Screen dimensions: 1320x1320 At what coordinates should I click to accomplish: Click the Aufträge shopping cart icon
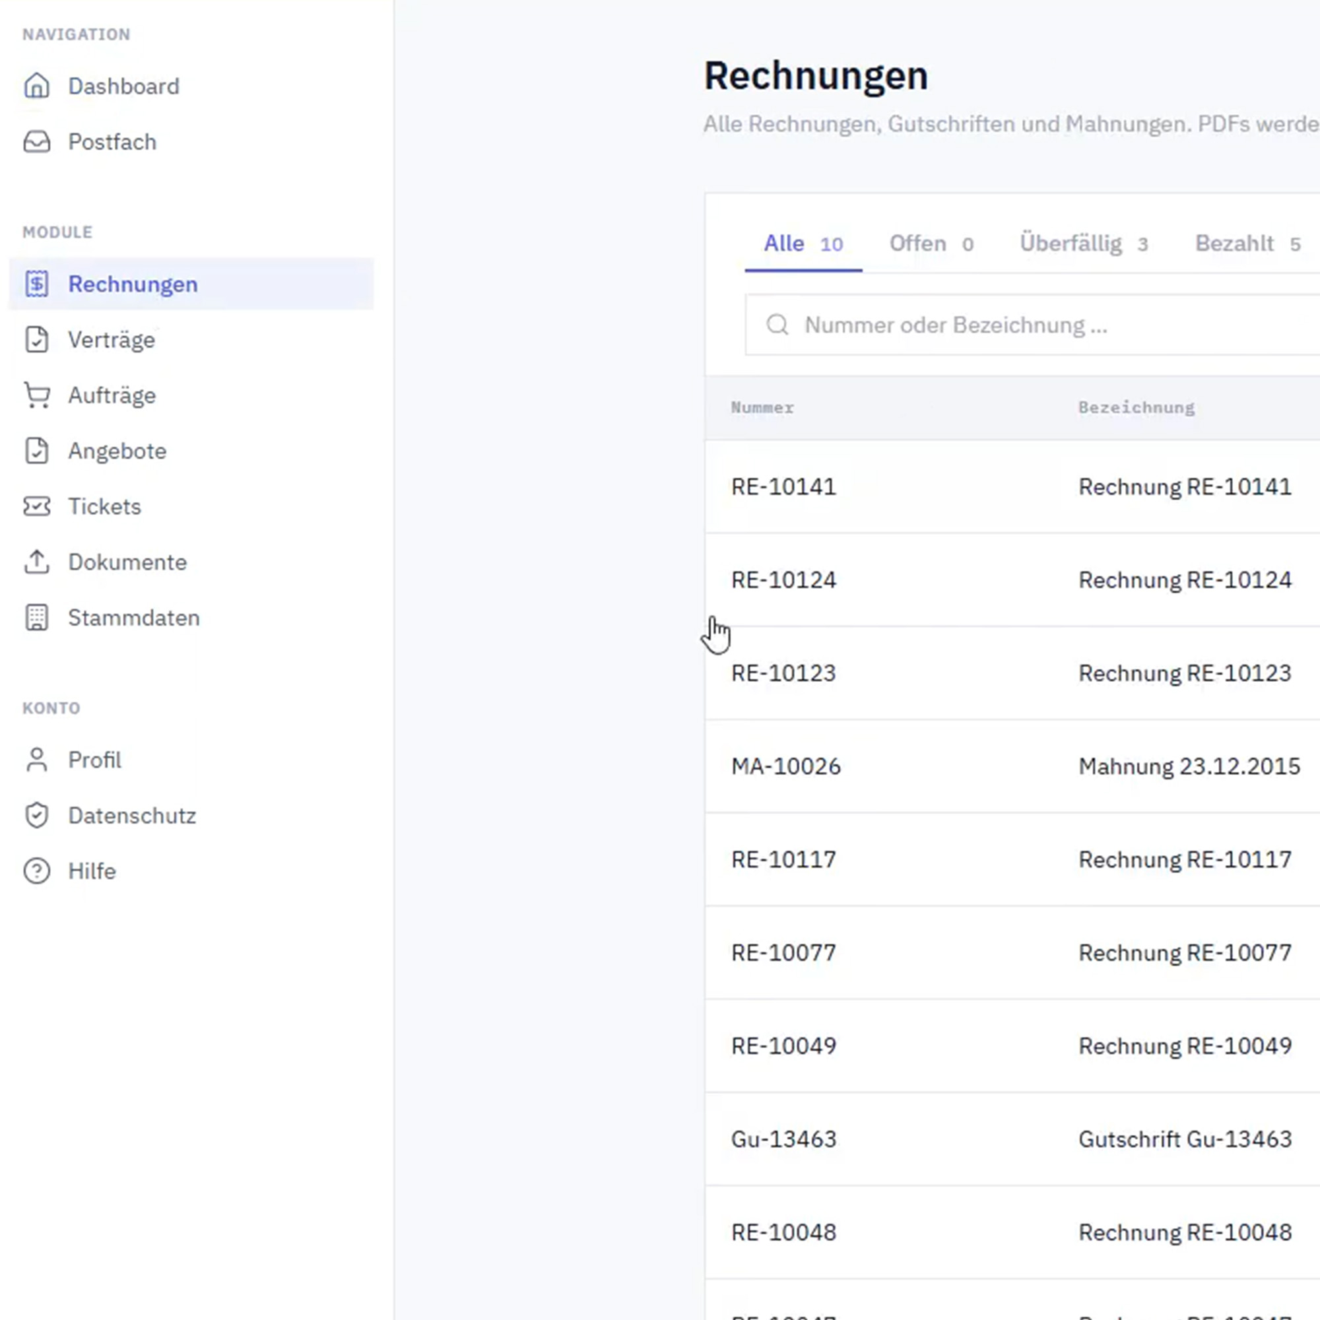[x=37, y=395]
